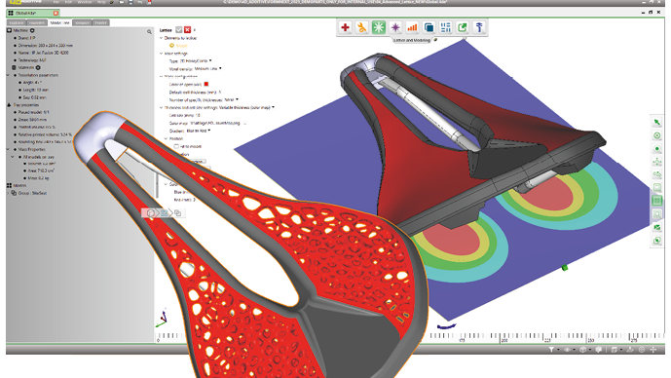Expand the Group SiteSeat tree node
Image resolution: width=671 pixels, height=378 pixels.
(8, 193)
